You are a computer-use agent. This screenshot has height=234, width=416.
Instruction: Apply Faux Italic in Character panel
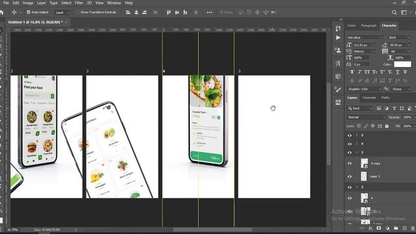coord(359,72)
